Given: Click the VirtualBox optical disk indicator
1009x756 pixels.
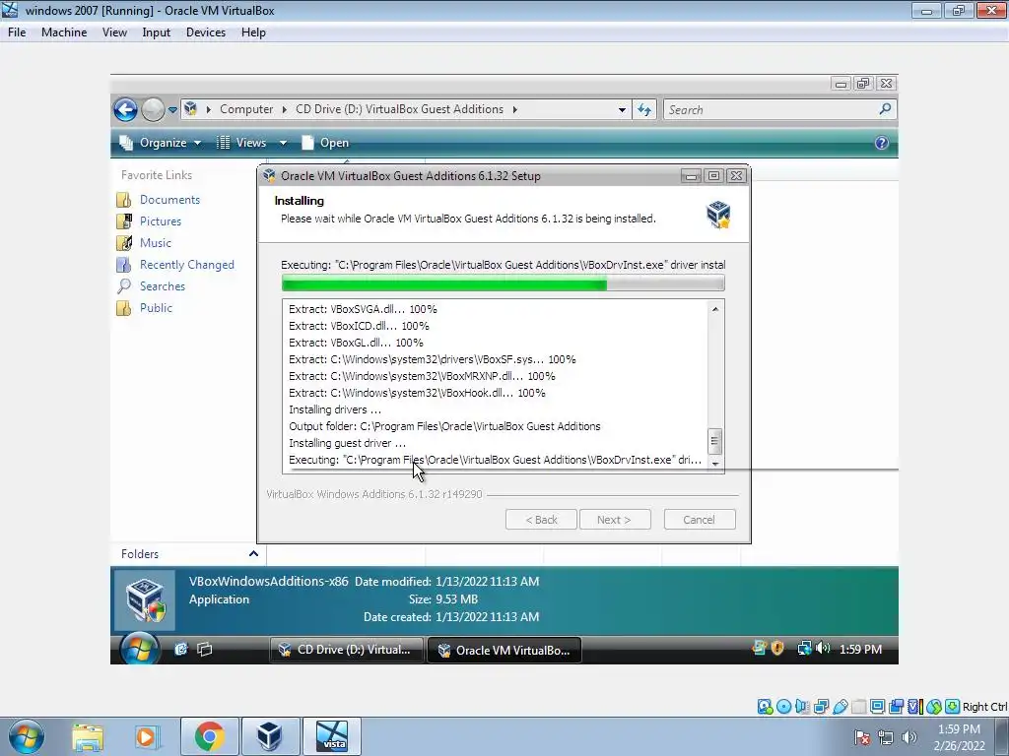Looking at the screenshot, I should pyautogui.click(x=783, y=707).
